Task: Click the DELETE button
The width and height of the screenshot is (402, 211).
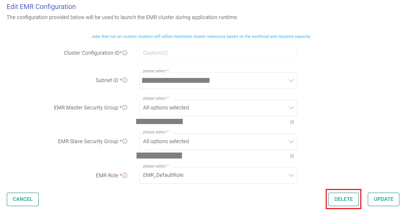Action: point(343,199)
